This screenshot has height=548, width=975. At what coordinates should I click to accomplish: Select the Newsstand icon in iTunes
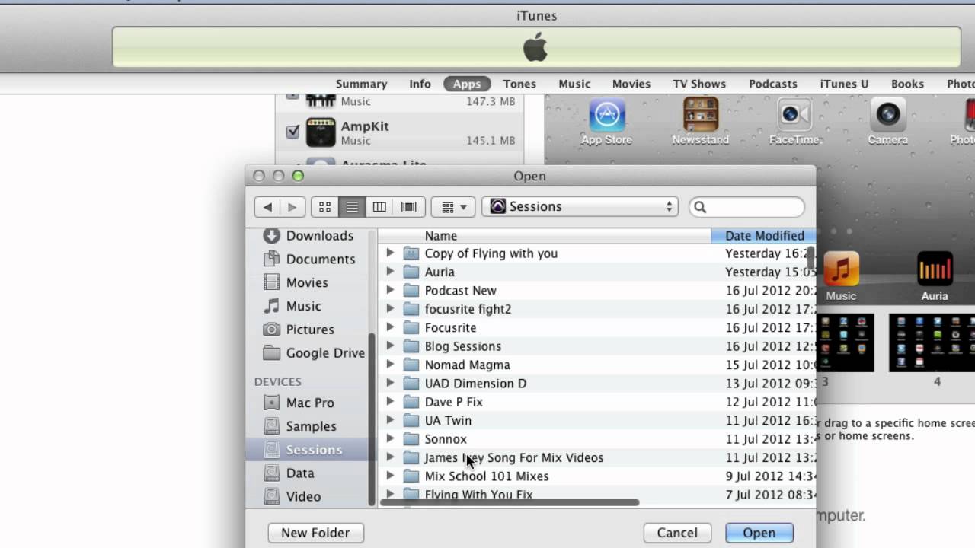tap(701, 115)
